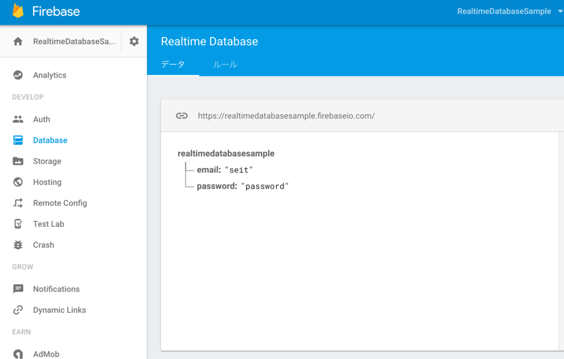Open Test Lab section
The image size is (564, 359).
(48, 223)
